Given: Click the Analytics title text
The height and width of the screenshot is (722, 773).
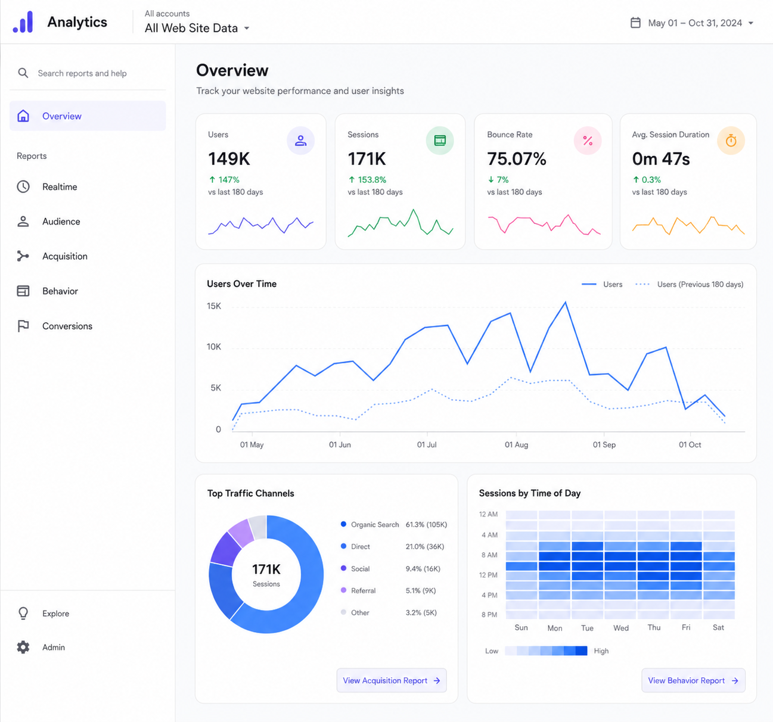Looking at the screenshot, I should click(77, 22).
